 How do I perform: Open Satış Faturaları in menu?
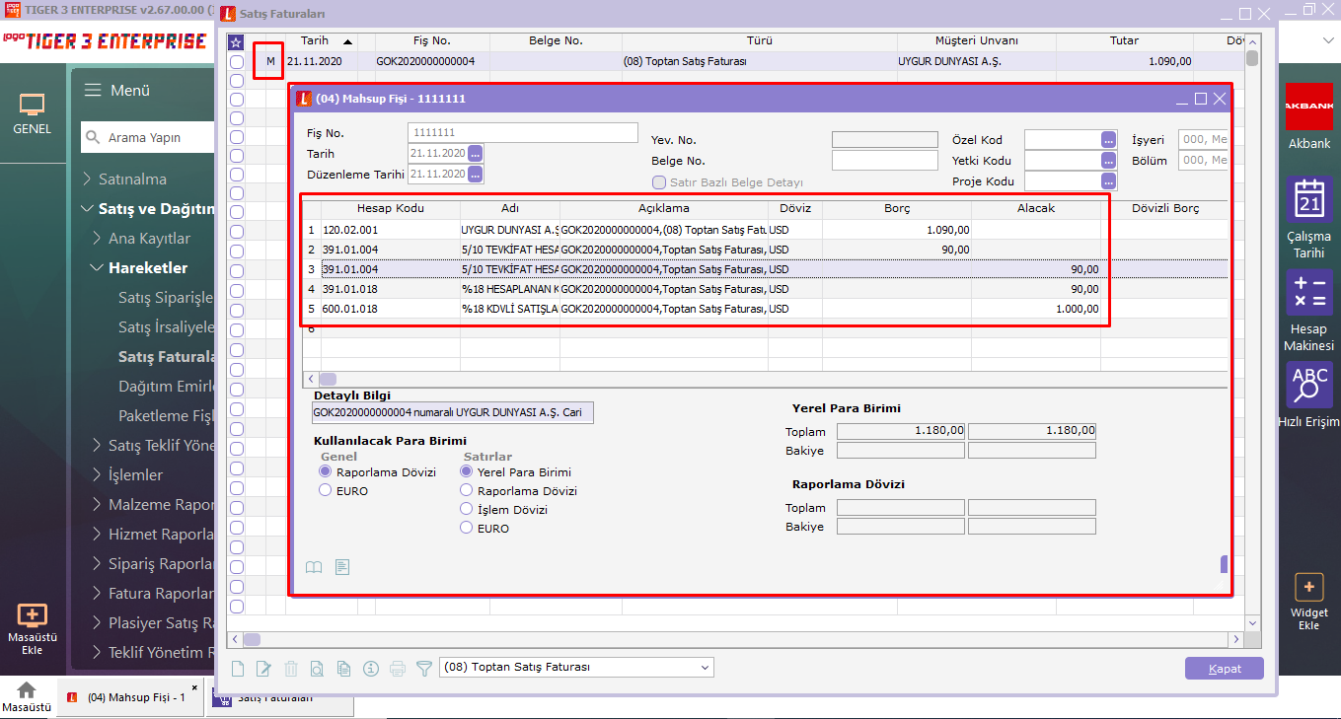166,357
